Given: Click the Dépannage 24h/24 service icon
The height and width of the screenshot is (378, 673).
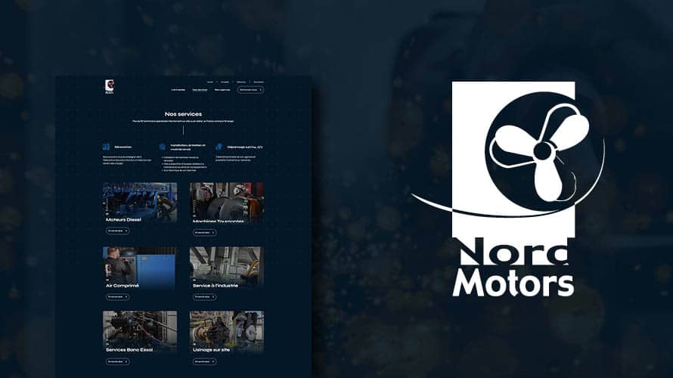Looking at the screenshot, I should click(x=219, y=147).
